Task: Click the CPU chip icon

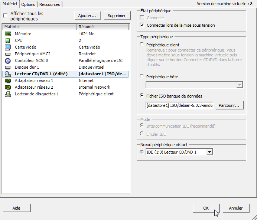Action: 8,40
